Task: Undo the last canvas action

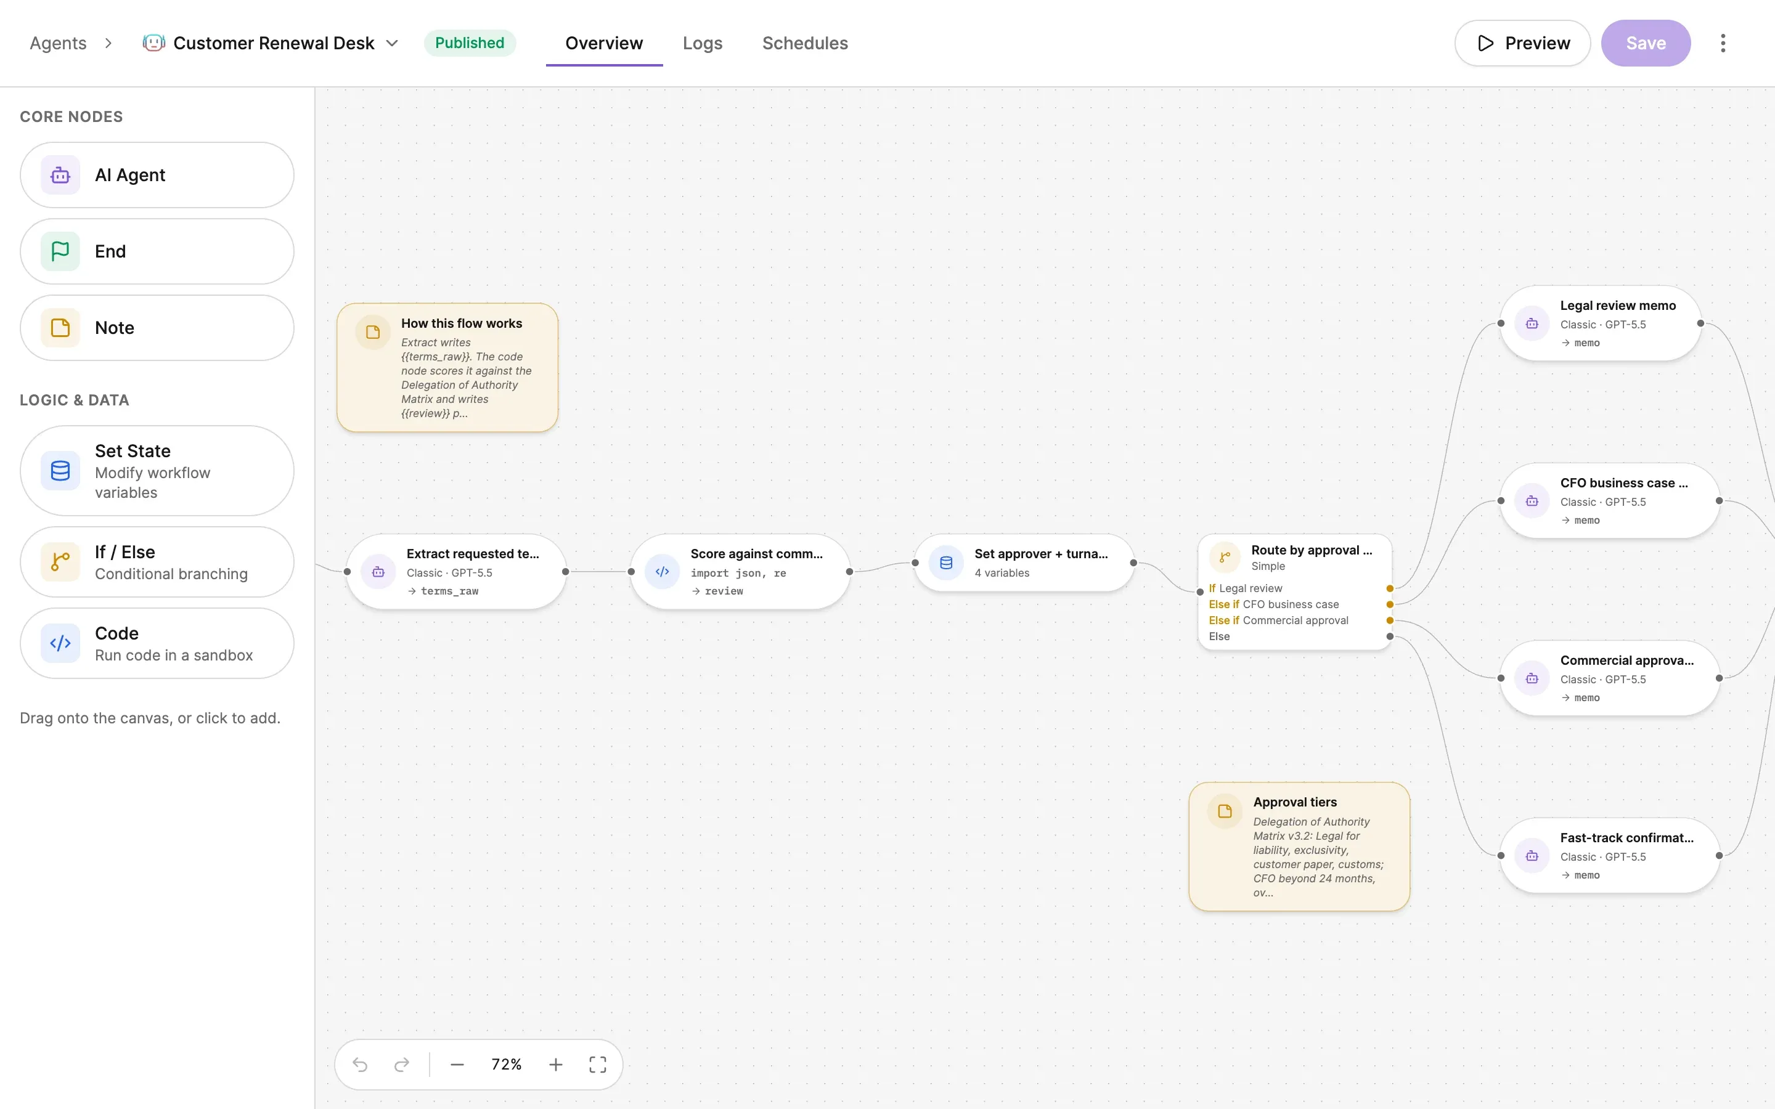Action: pos(360,1064)
